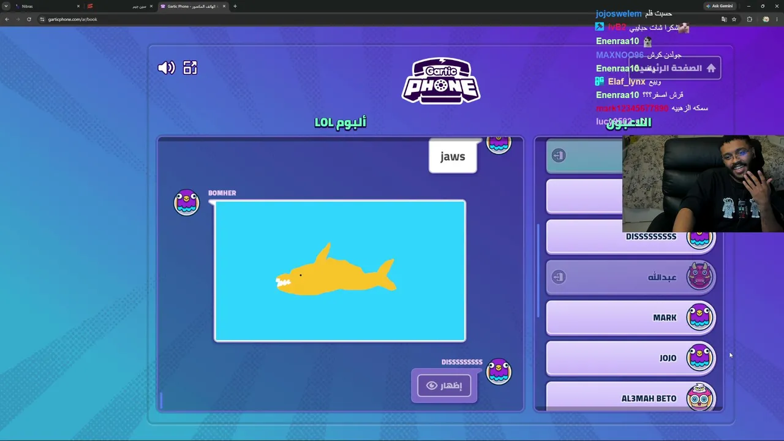
Task: Open the browser extensions menu
Action: pyautogui.click(x=749, y=19)
